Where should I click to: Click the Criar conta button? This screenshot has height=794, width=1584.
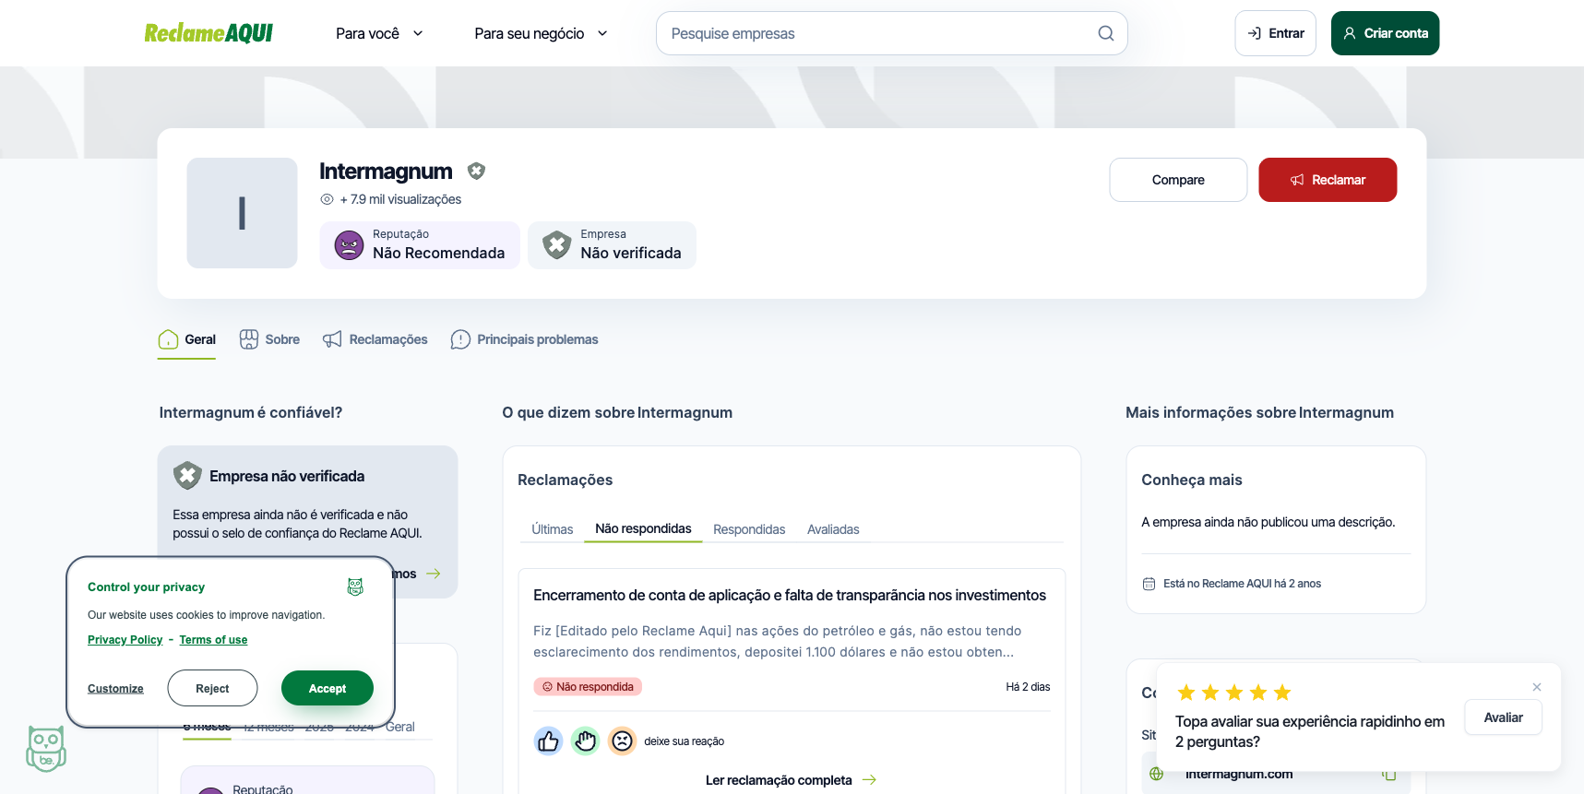[1385, 33]
